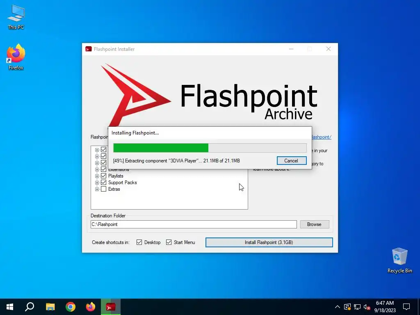
Task: Launch File Explorer from the taskbar
Action: [50, 307]
